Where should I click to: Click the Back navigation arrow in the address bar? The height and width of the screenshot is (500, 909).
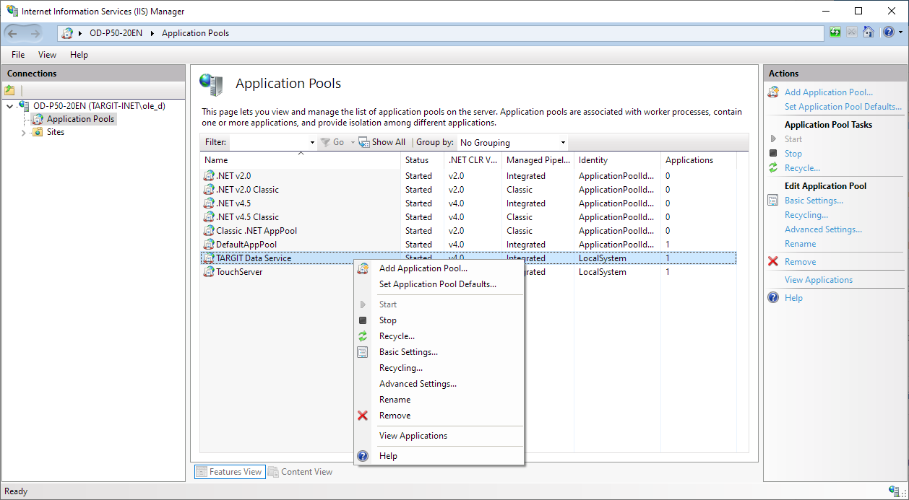tap(13, 33)
